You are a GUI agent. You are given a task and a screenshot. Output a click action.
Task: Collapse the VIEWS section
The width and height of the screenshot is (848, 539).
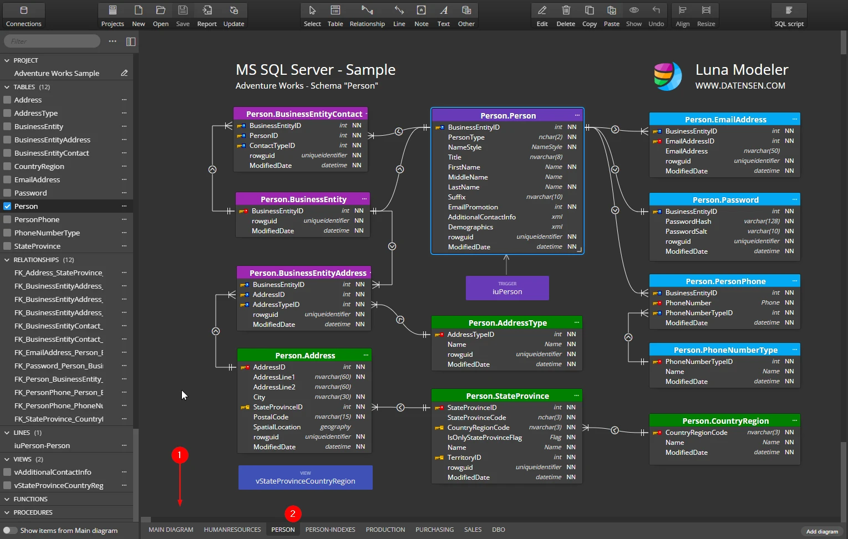[x=7, y=459]
